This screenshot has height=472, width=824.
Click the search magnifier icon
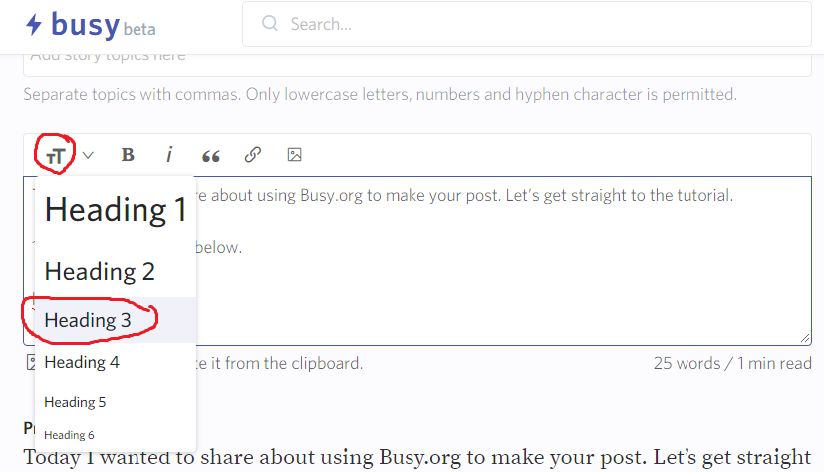click(270, 23)
